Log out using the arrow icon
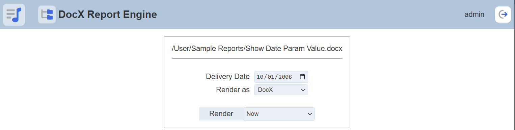Image resolution: width=515 pixels, height=130 pixels. coord(503,15)
